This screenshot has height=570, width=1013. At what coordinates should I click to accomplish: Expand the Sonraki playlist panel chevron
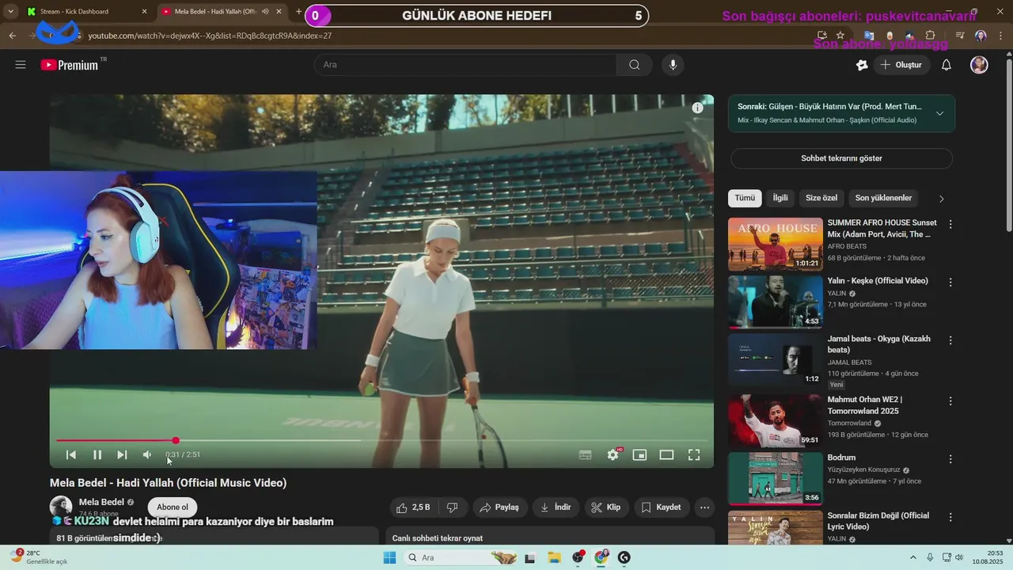point(939,113)
